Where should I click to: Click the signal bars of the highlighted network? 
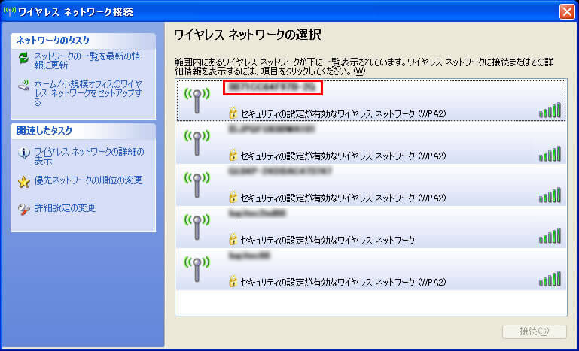(x=550, y=110)
